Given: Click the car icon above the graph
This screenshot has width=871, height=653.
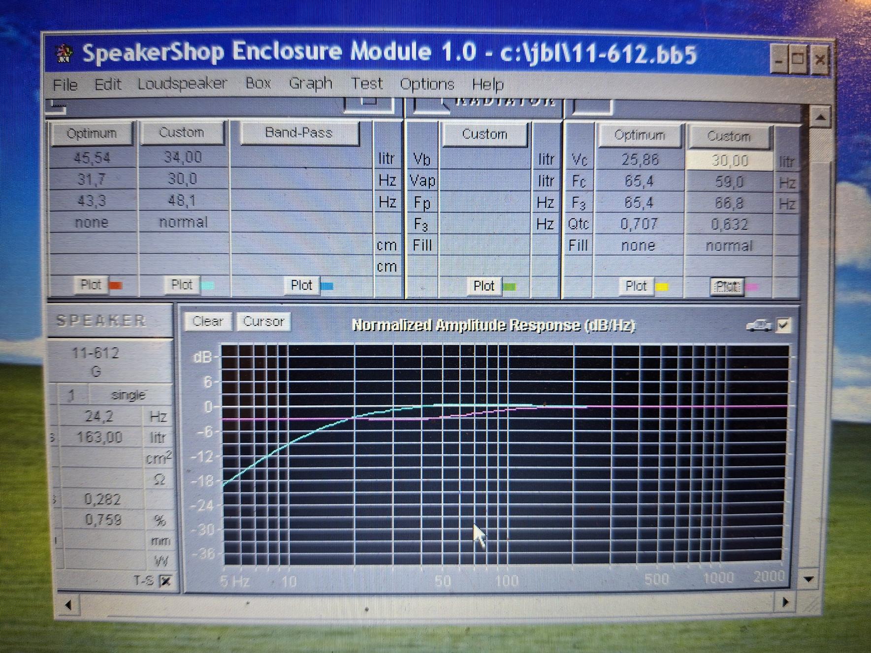Looking at the screenshot, I should [x=758, y=325].
